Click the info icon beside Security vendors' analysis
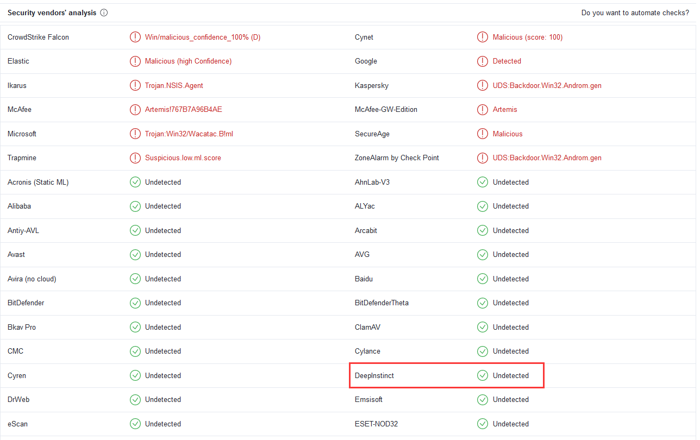This screenshot has width=700, height=440. tap(104, 13)
